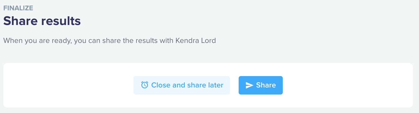Click the gap between the two buttons
The image size is (419, 113).
[x=234, y=85]
